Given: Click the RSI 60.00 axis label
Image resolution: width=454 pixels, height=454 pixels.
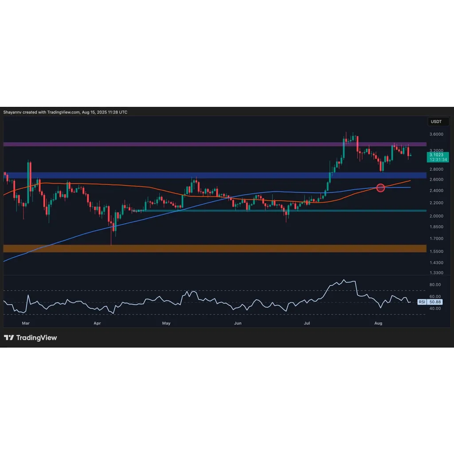Looking at the screenshot, I should coord(435,297).
